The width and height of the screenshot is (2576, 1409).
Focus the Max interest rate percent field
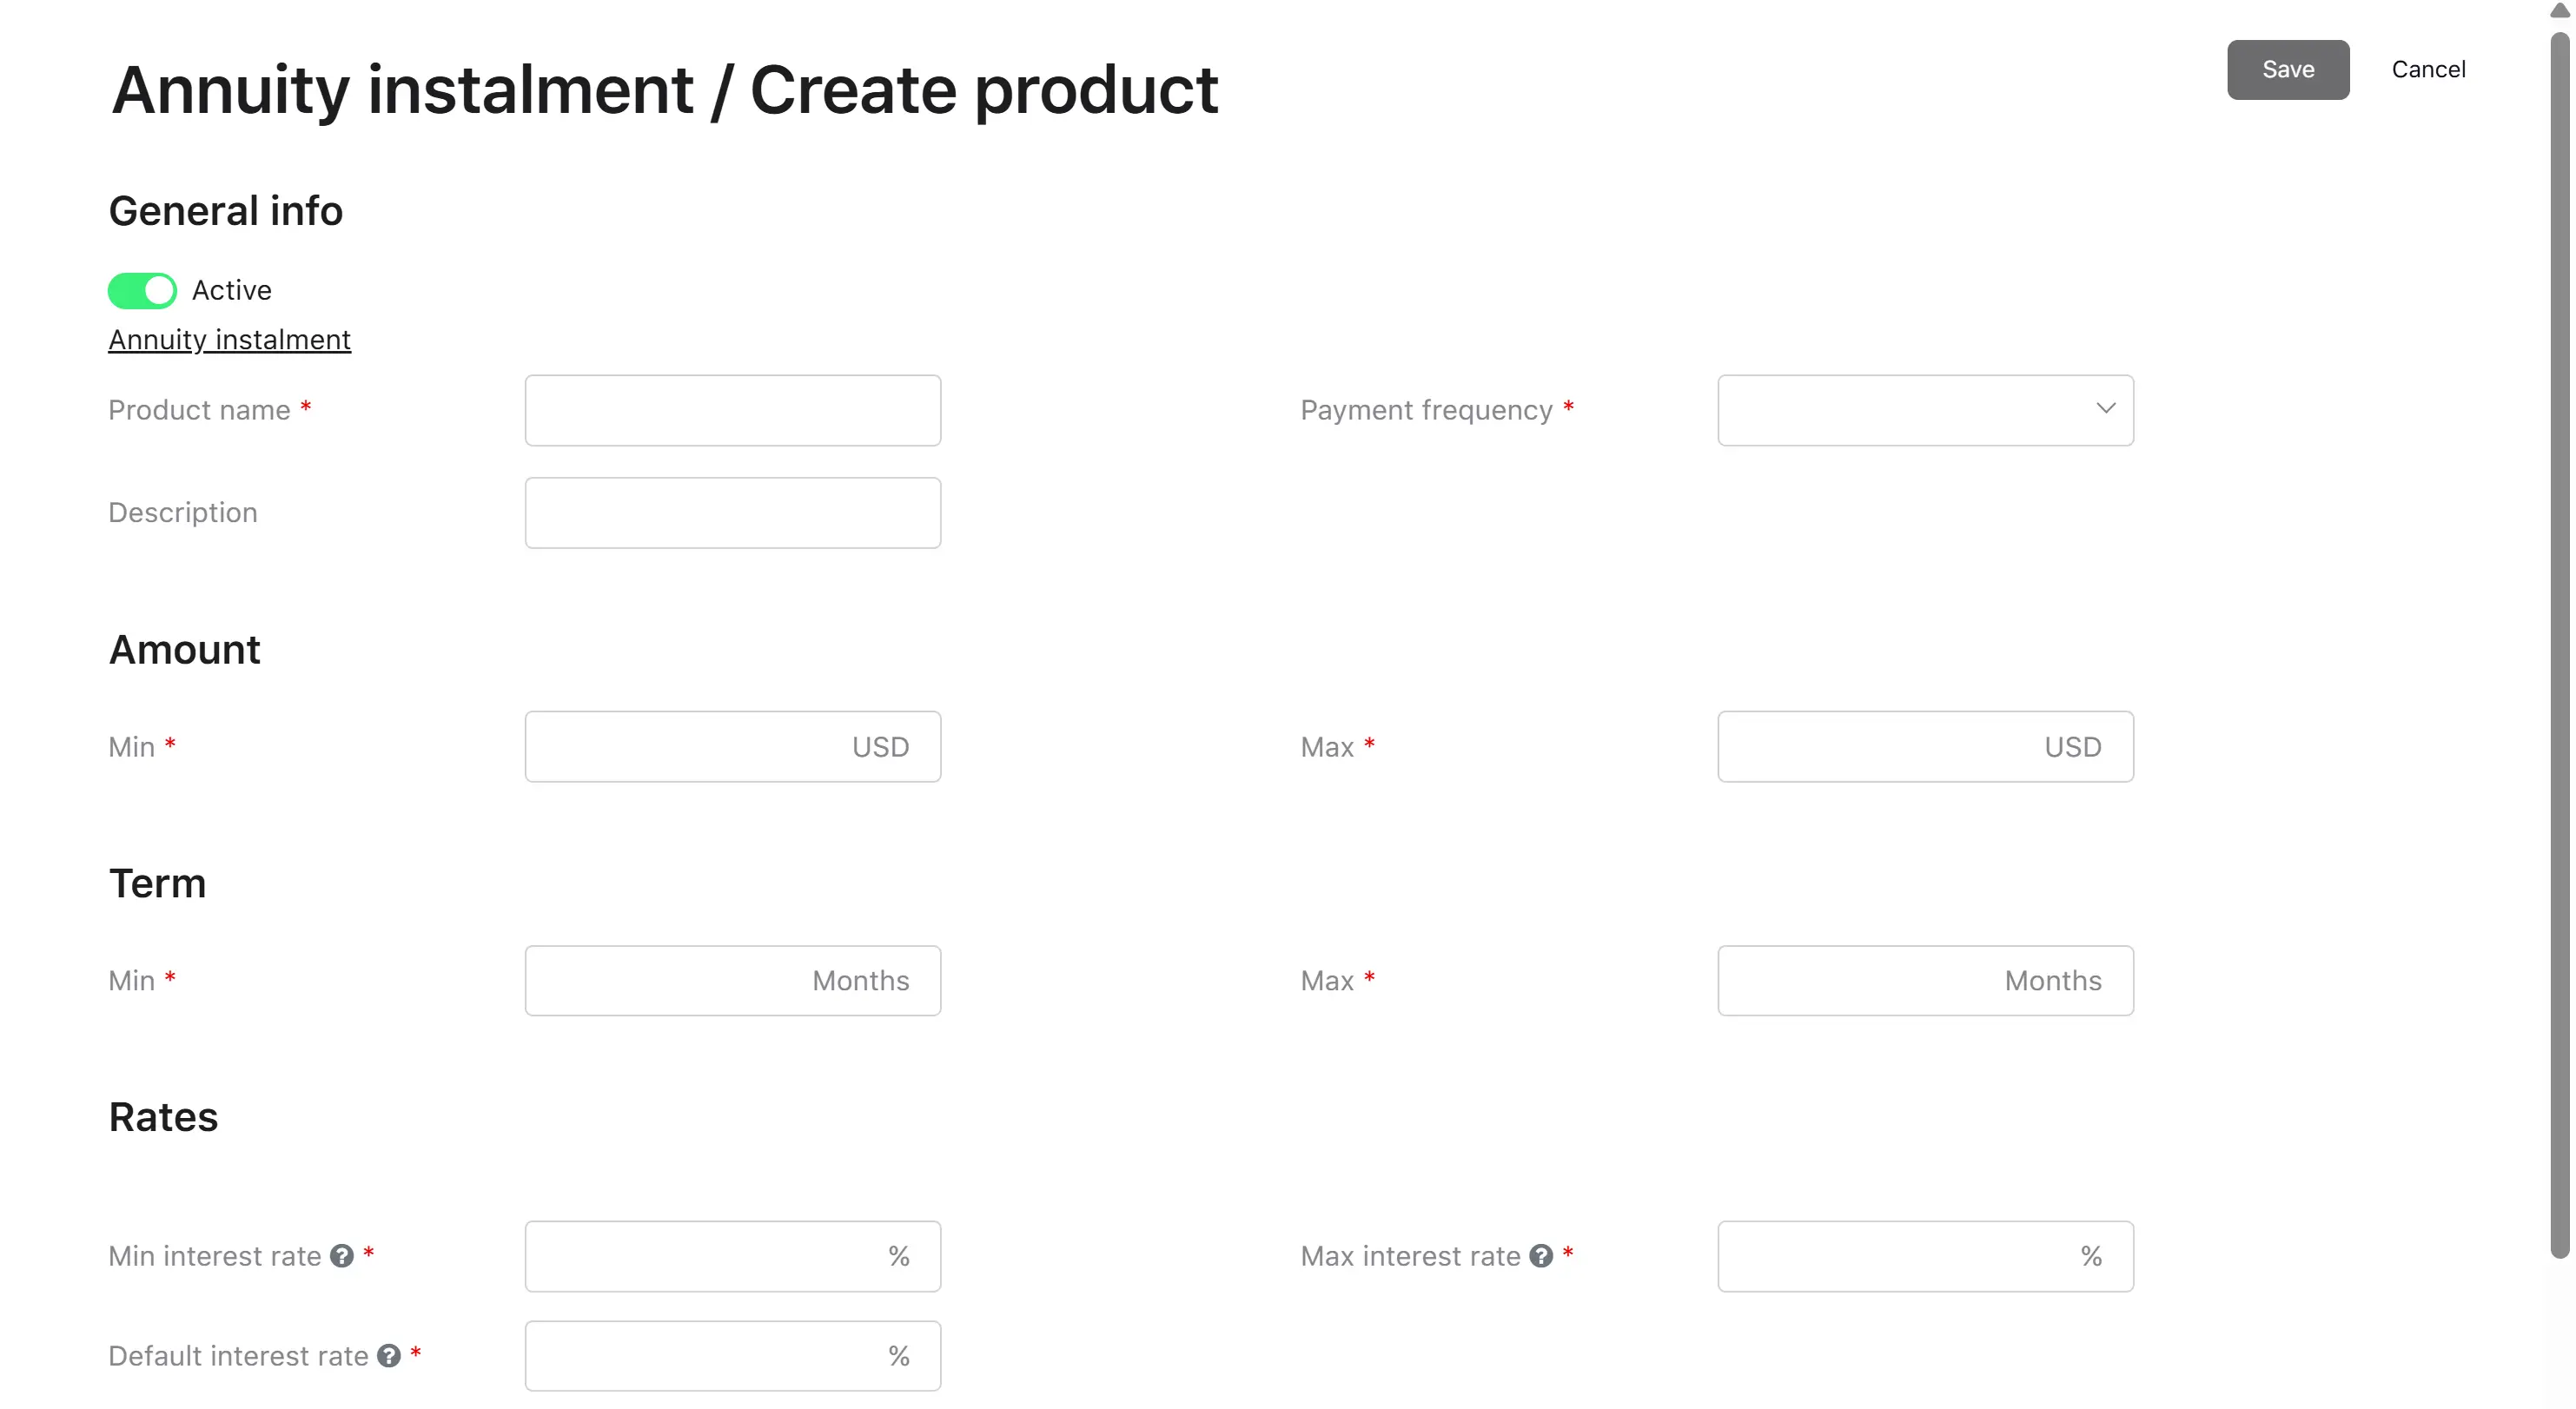tap(1925, 1256)
